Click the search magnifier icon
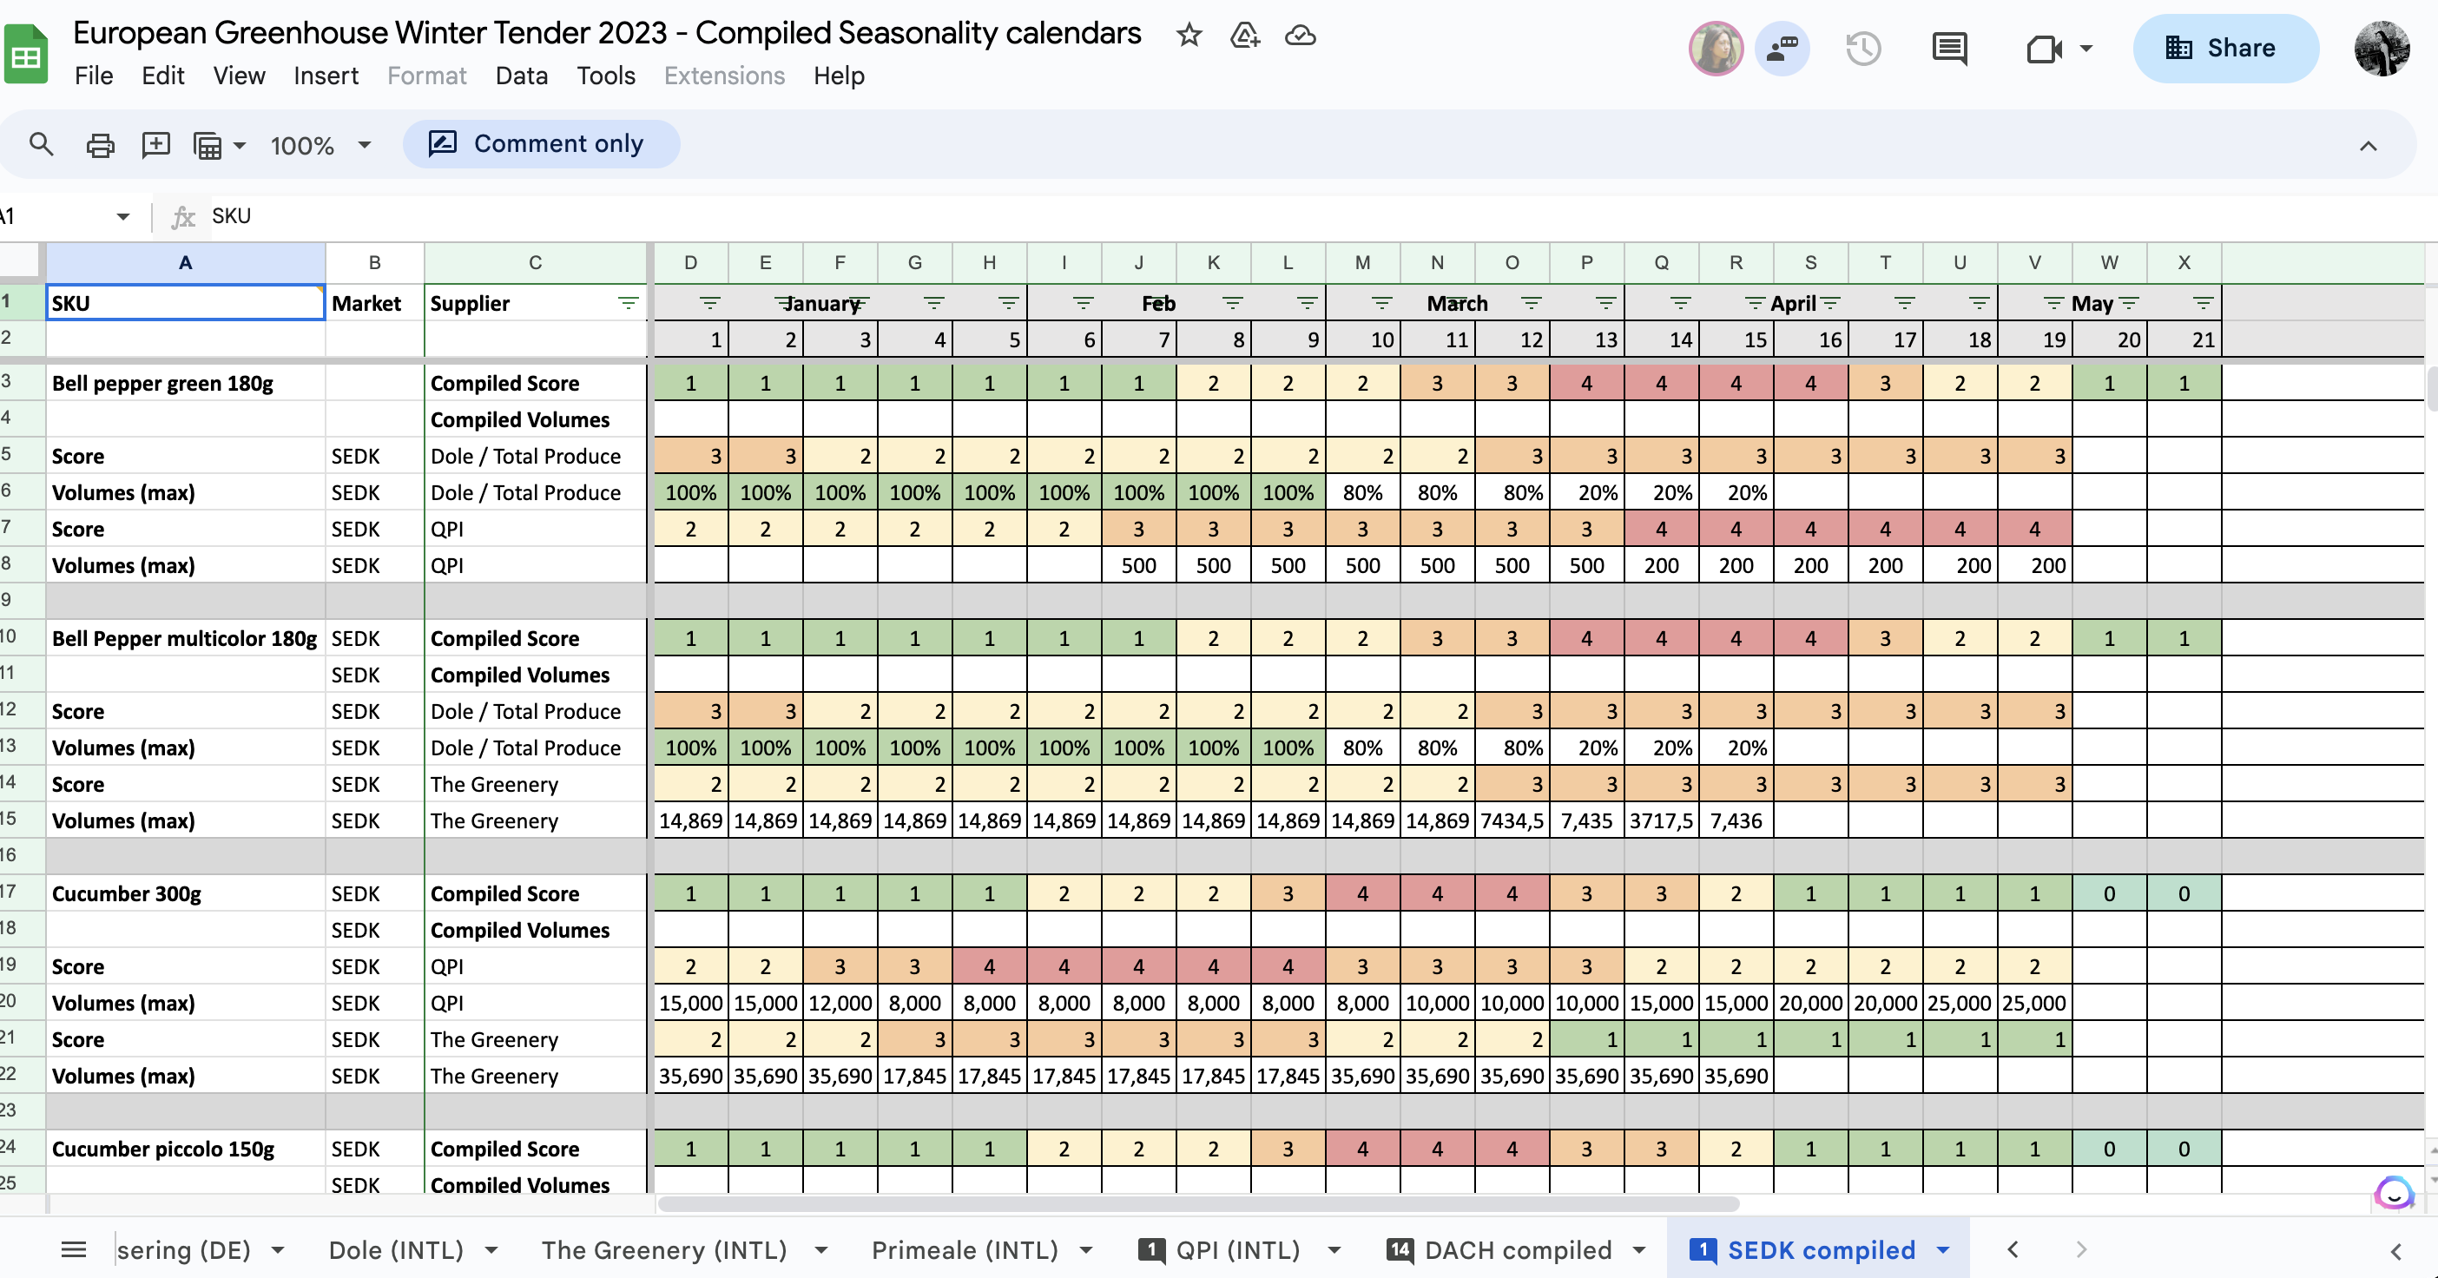Screen dimensions: 2438x1278 pyautogui.click(x=41, y=145)
